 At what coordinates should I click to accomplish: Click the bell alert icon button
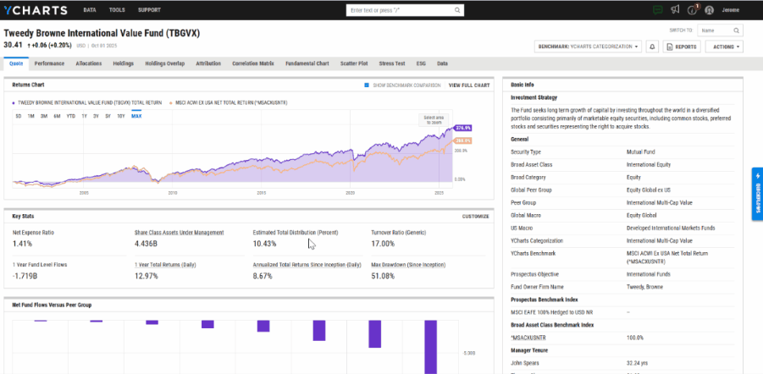(x=653, y=47)
